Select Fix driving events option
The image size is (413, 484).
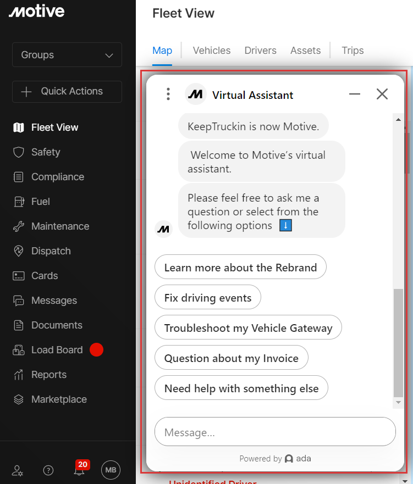click(208, 298)
